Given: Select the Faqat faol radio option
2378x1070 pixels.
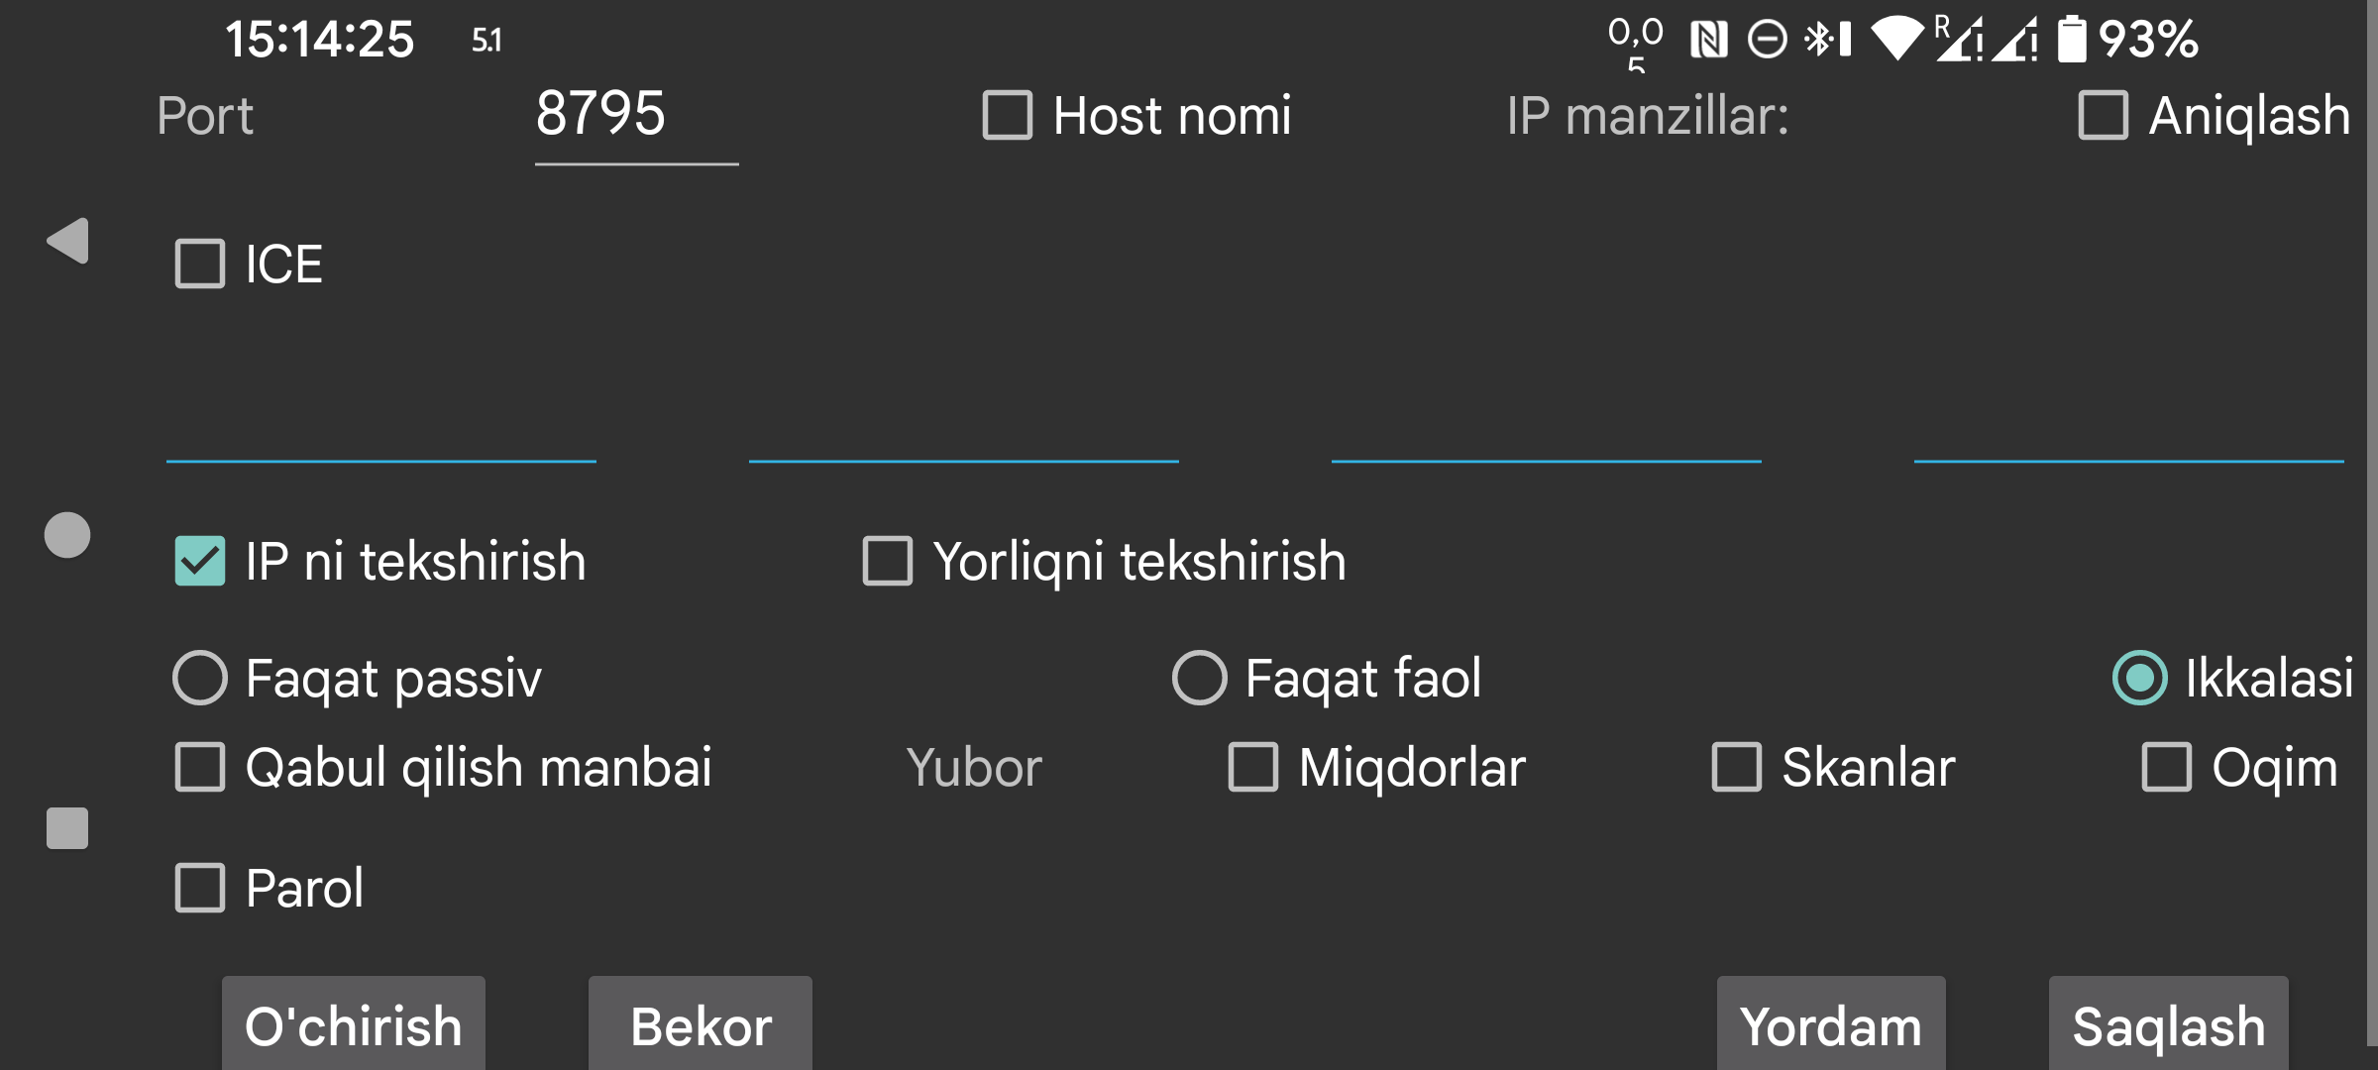Looking at the screenshot, I should point(1199,678).
